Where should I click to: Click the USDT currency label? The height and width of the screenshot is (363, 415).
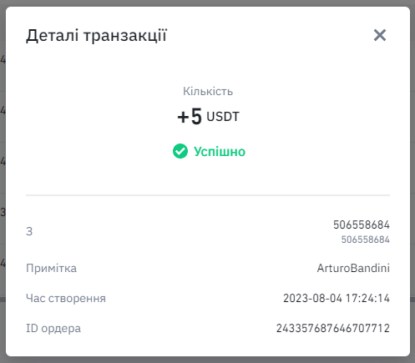[x=223, y=117]
